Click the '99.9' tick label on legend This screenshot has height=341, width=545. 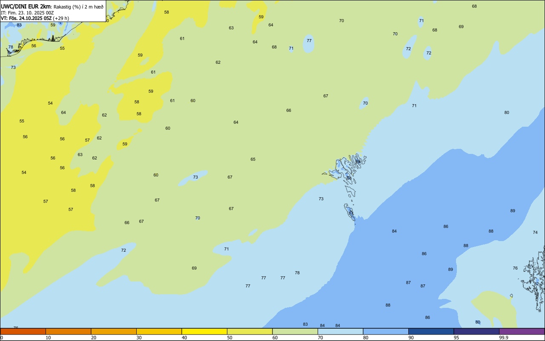[x=504, y=338]
